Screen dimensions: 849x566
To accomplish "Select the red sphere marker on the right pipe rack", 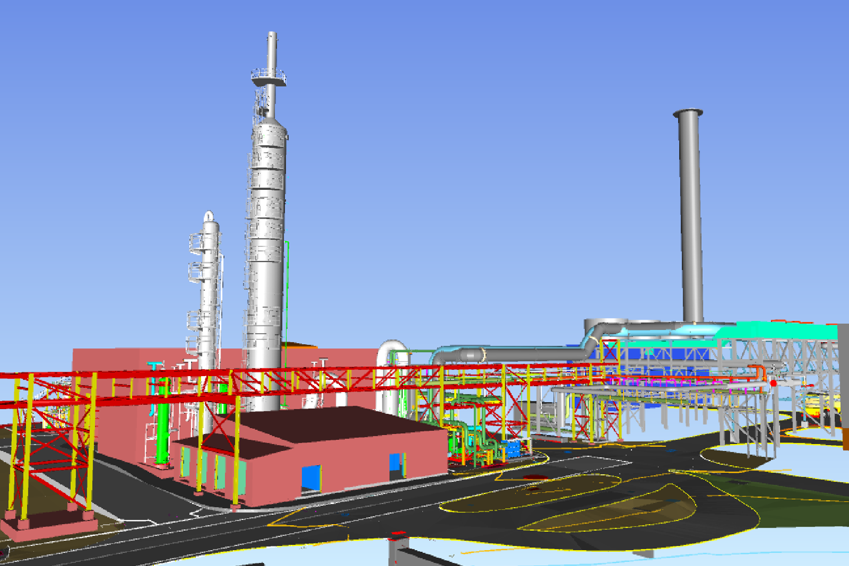I will pyautogui.click(x=774, y=384).
